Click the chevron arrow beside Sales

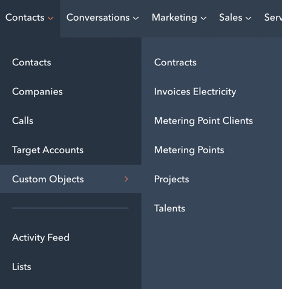249,18
